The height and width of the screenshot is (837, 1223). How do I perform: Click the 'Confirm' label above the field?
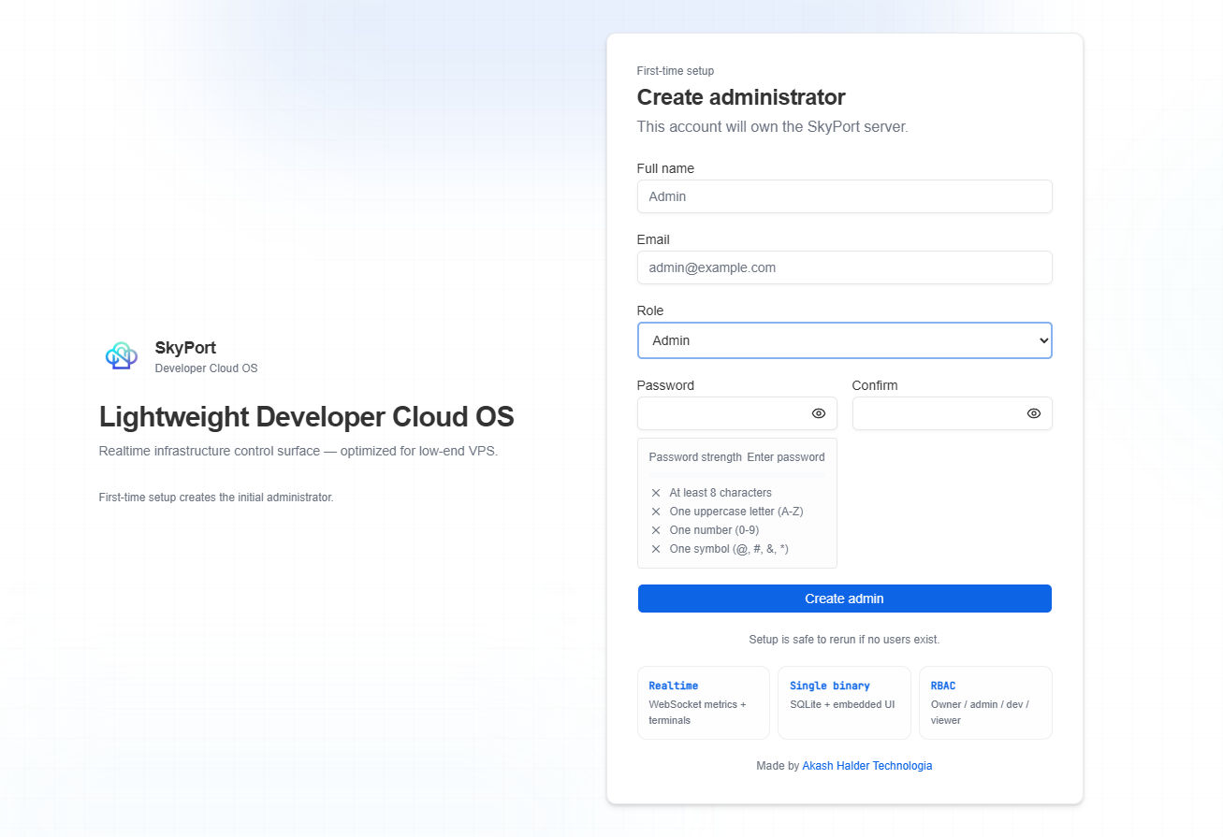click(x=875, y=385)
